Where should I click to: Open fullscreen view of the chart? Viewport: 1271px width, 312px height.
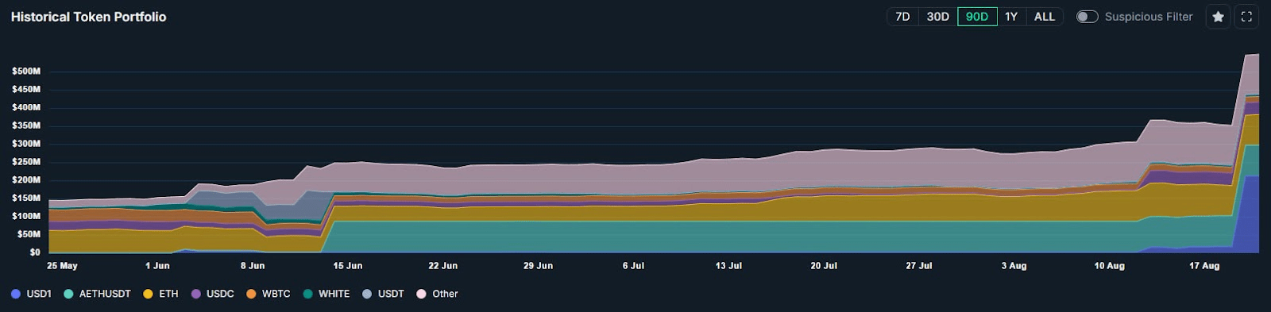[x=1246, y=17]
